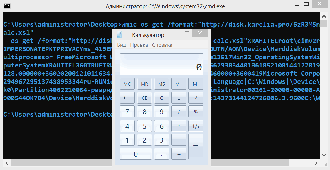The height and width of the screenshot is (170, 330).
Task: Click the last 'C:\Users\administrator' prompt line
Action: (x=58, y=114)
